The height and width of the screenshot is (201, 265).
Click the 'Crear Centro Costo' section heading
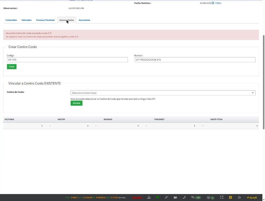pos(23,47)
